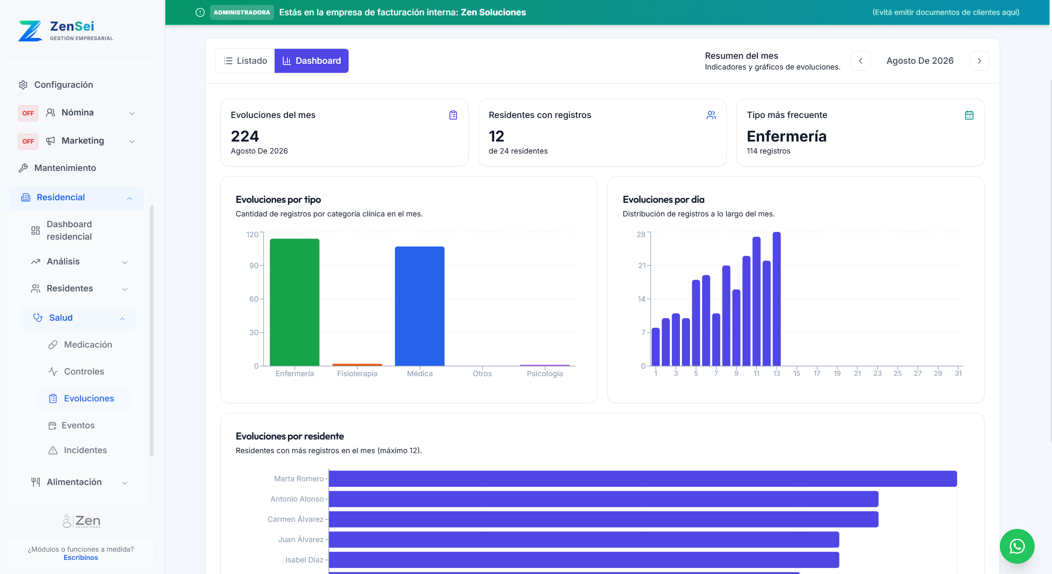Click the Análisis trend icon
The width and height of the screenshot is (1052, 574).
[36, 262]
